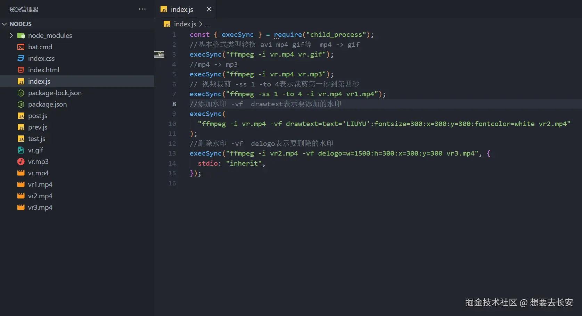The height and width of the screenshot is (316, 582).
Task: Click line number 13 in the gutter
Action: click(x=172, y=153)
